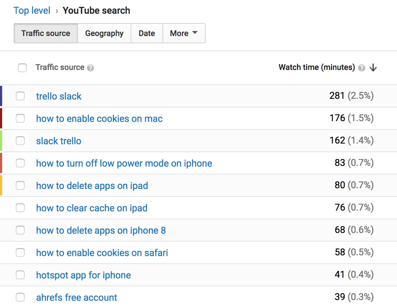Image resolution: width=397 pixels, height=308 pixels.
Task: Go back to Top level breadcrumb
Action: pyautogui.click(x=32, y=10)
